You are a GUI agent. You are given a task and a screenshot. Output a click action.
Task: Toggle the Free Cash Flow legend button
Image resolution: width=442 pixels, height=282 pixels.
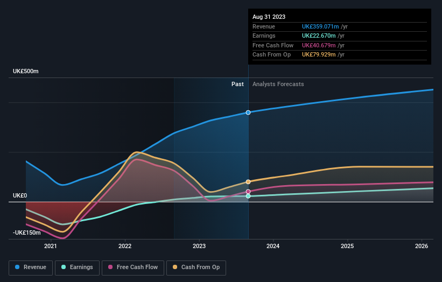point(133,267)
